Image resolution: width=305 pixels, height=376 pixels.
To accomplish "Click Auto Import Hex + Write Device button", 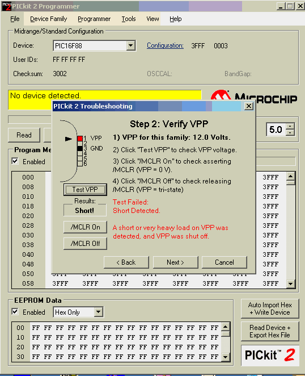I will pos(270,308).
